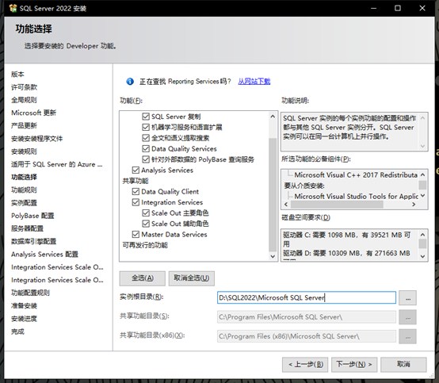Select 数据库引擎配置 step in sidebar
This screenshot has width=439, height=383.
tap(34, 241)
